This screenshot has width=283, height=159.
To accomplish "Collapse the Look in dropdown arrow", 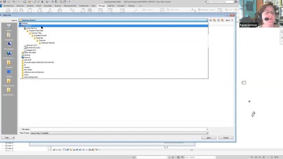I will (x=207, y=20).
